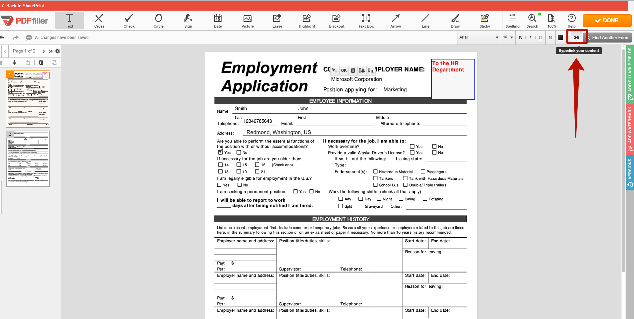Activate the Highlight tool
The height and width of the screenshot is (319, 634).
pyautogui.click(x=307, y=21)
